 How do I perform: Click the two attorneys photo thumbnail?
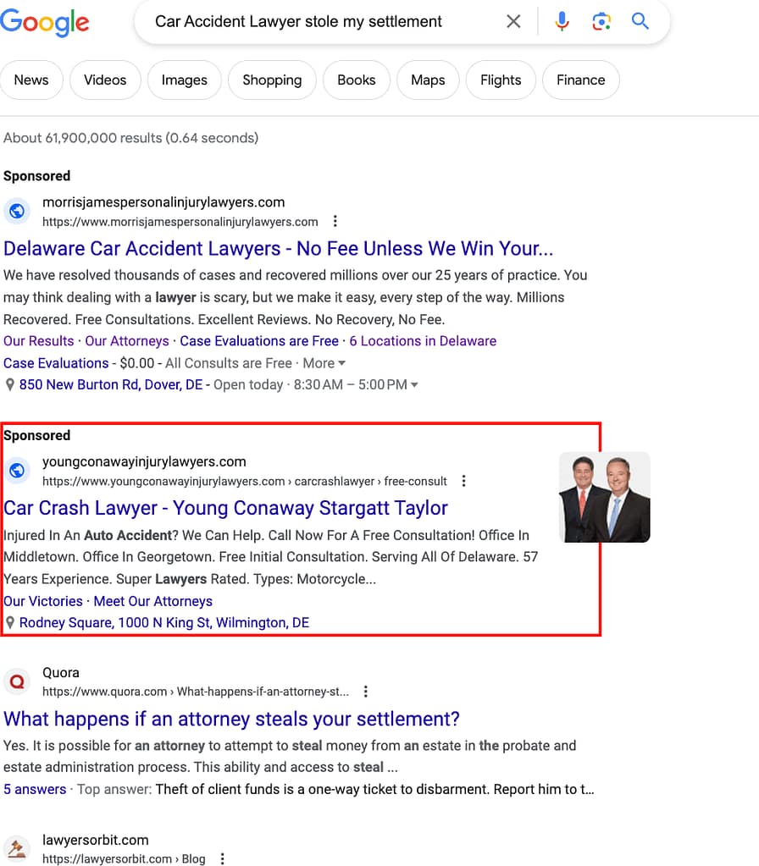605,497
